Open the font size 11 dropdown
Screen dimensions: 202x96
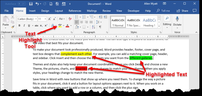coord(45,19)
